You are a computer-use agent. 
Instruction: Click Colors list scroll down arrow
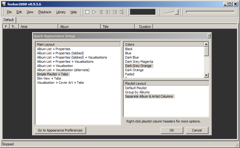[206, 75]
